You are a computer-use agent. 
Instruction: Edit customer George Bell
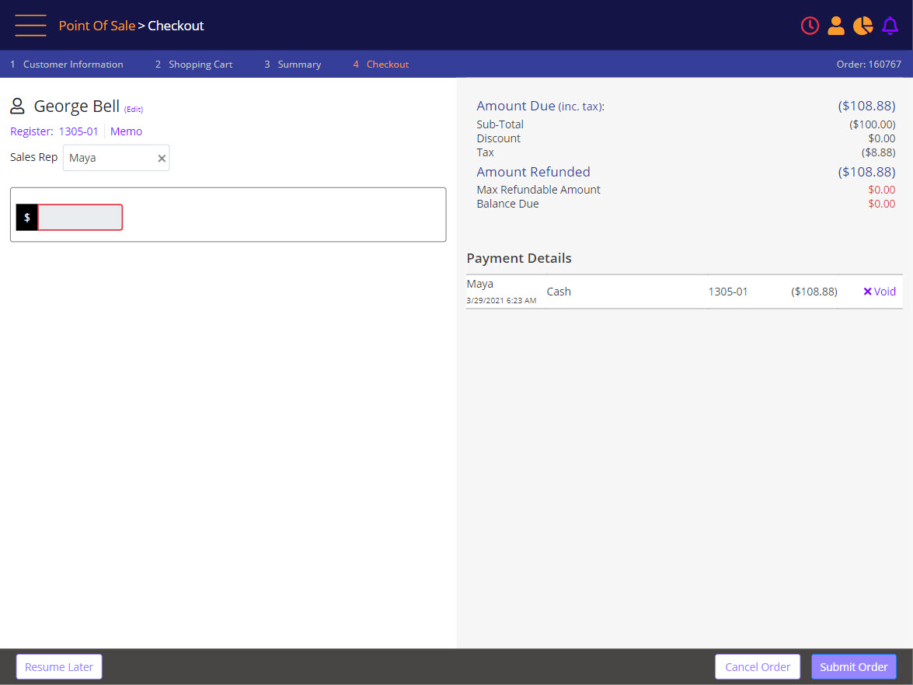click(x=134, y=110)
